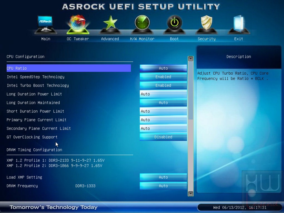Select Short Duration Power Limit label
Viewport: 284px width, 213px height.
pos(35,111)
